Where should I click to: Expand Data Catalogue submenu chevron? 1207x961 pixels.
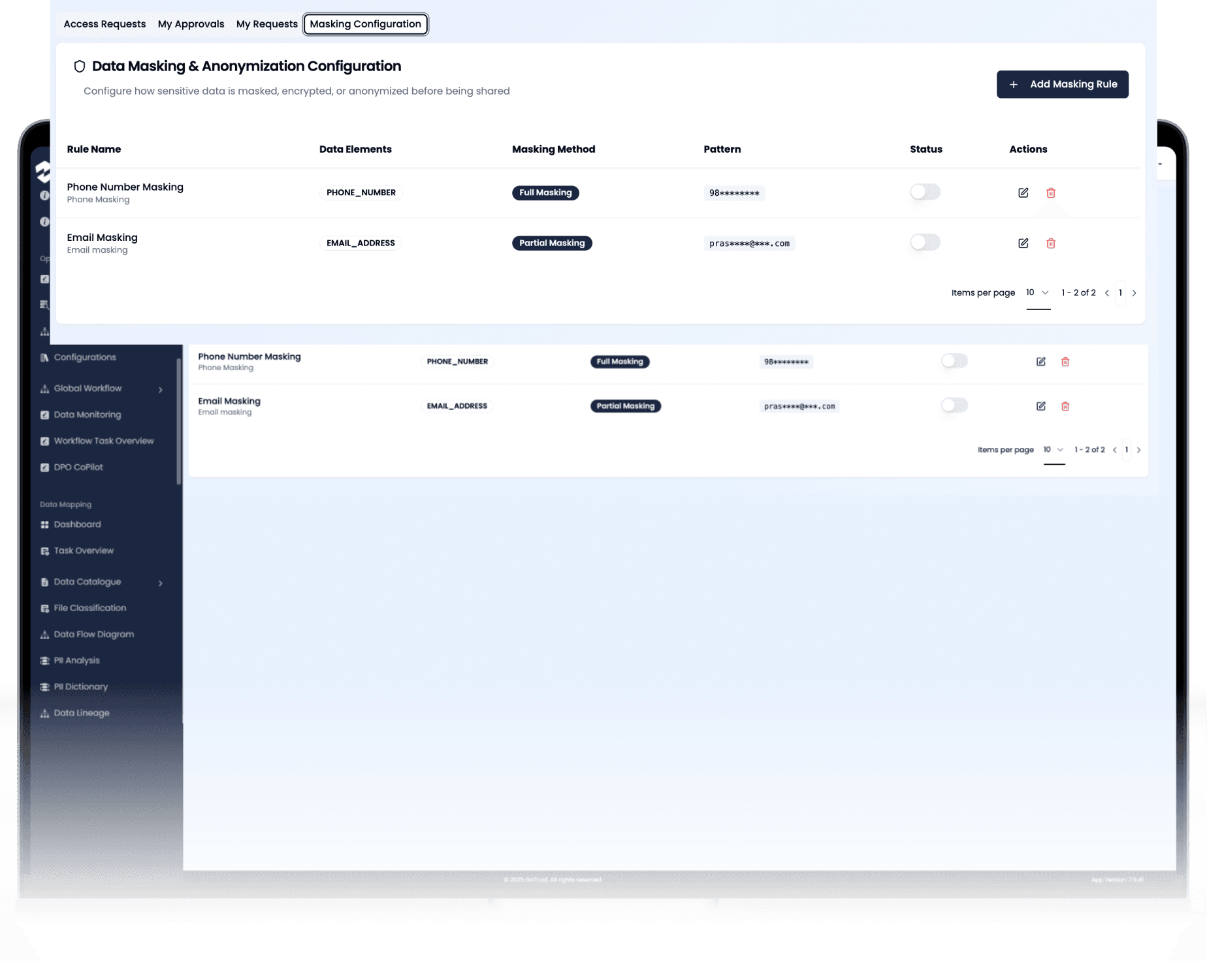[x=160, y=583]
